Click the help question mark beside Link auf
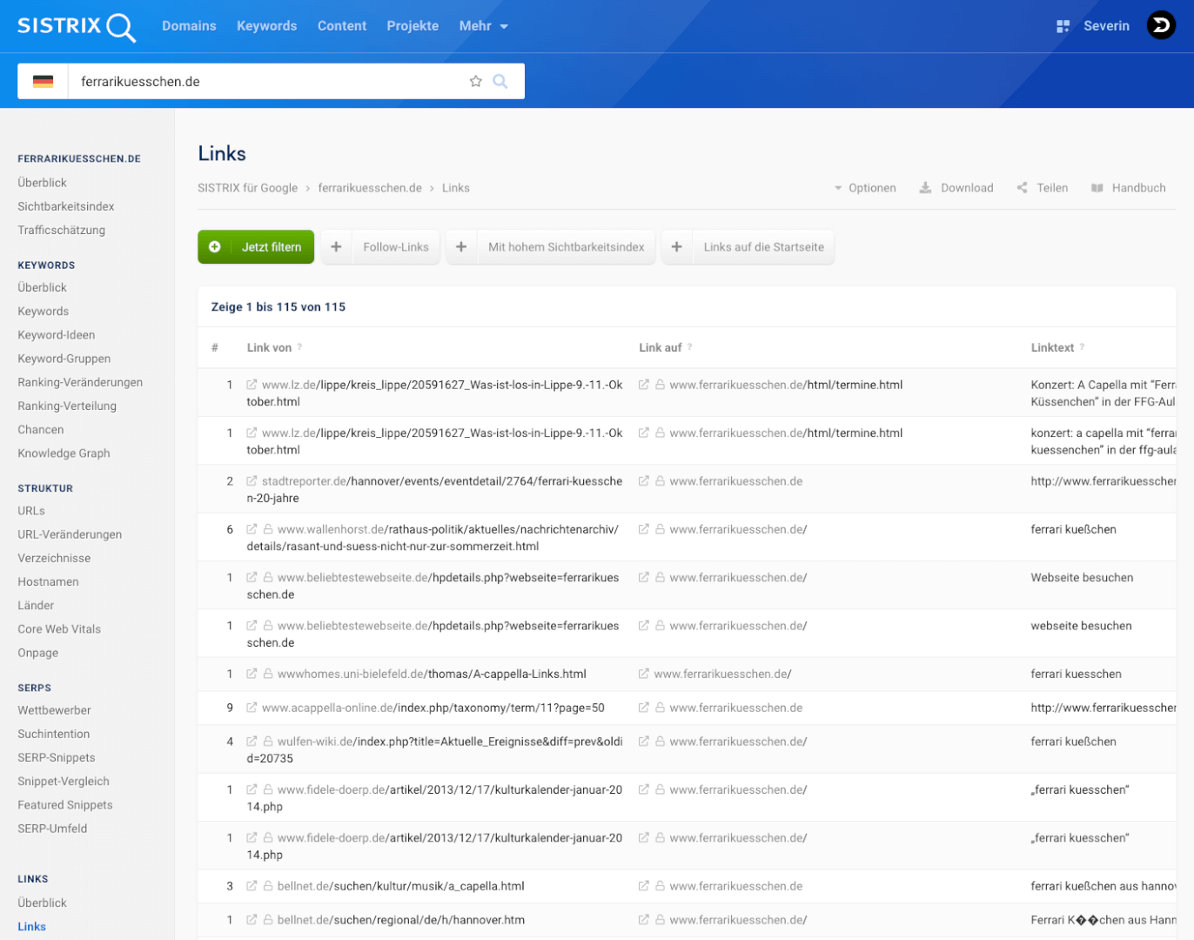Image resolution: width=1194 pixels, height=940 pixels. (x=689, y=347)
